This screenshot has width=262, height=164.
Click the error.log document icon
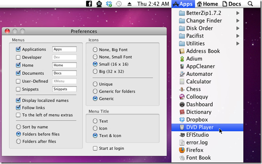pos(182,143)
